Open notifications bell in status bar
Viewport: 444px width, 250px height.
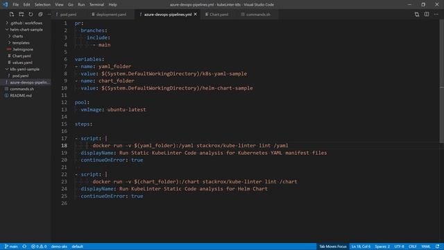pos(438,247)
